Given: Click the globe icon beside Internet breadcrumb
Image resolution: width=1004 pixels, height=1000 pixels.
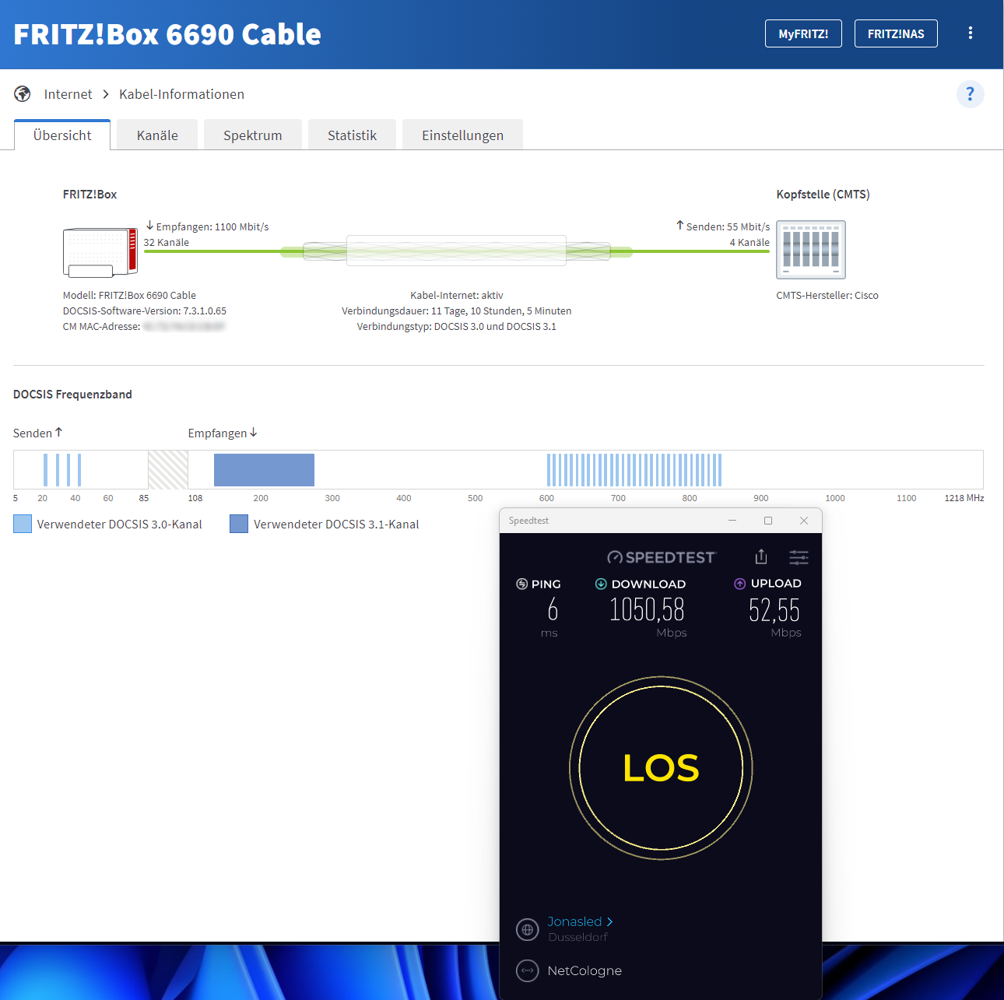Looking at the screenshot, I should (23, 94).
